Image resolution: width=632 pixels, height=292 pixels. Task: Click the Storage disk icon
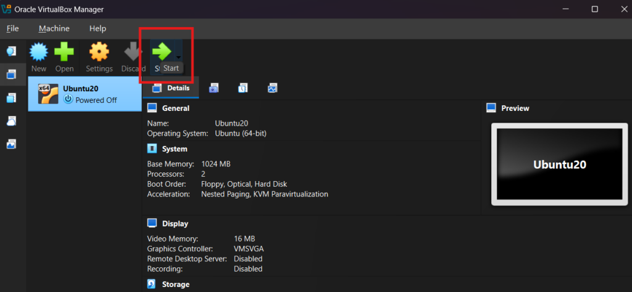click(152, 284)
